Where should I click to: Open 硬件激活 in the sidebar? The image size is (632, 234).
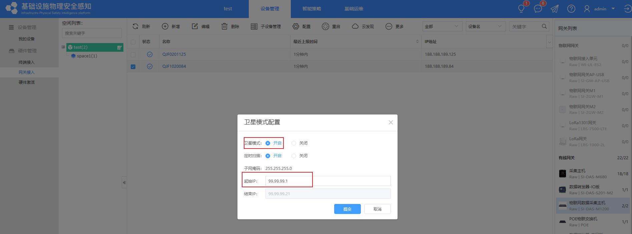click(x=27, y=82)
